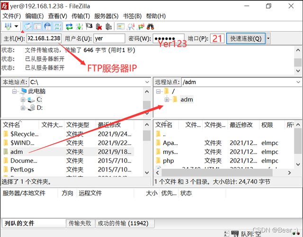Click the 用户名 username field
Viewport: 303px width, 237px height.
tap(109, 38)
